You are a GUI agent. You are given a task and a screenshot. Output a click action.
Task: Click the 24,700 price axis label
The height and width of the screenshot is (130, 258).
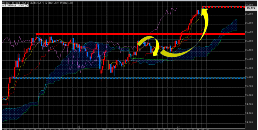coord(250,122)
